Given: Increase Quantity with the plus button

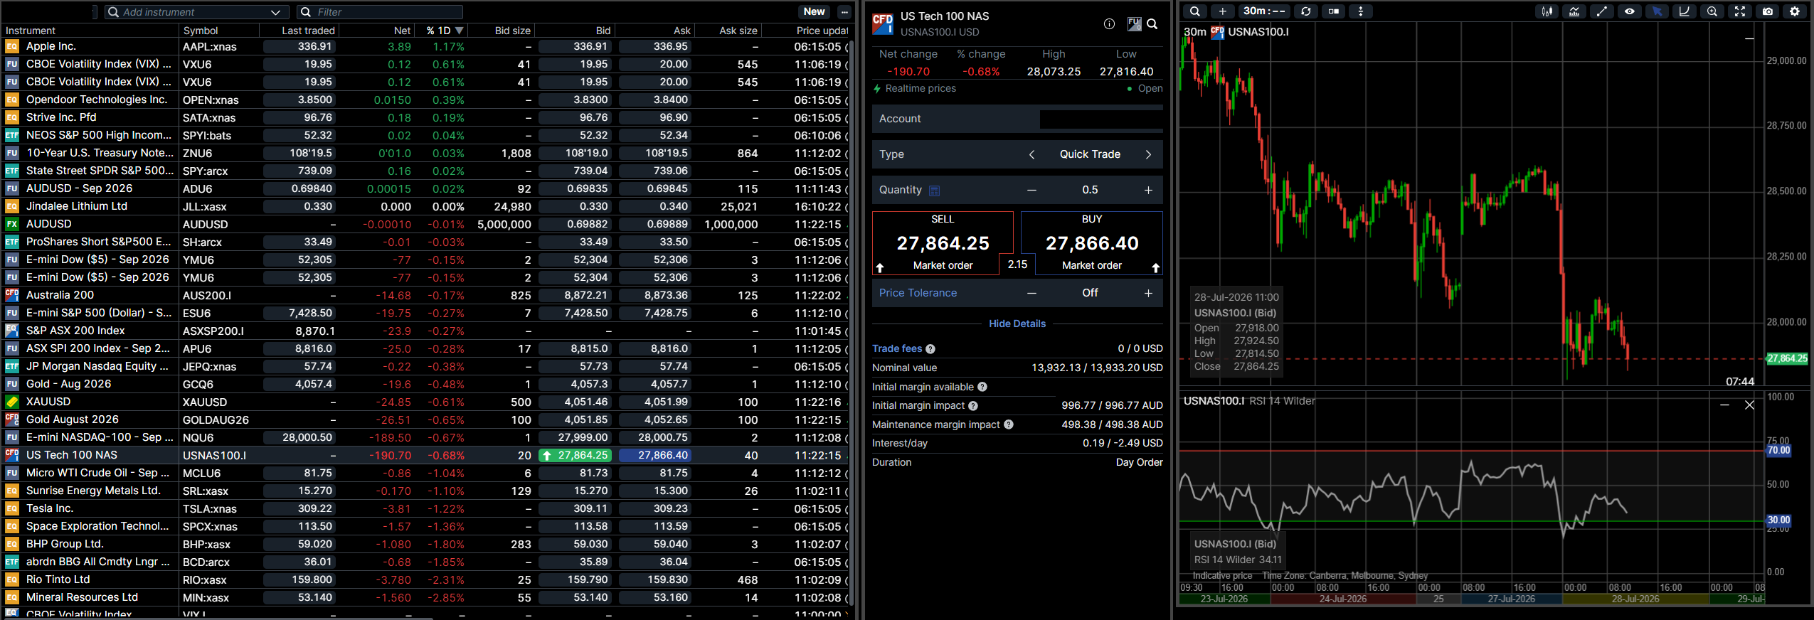Looking at the screenshot, I should pyautogui.click(x=1148, y=190).
